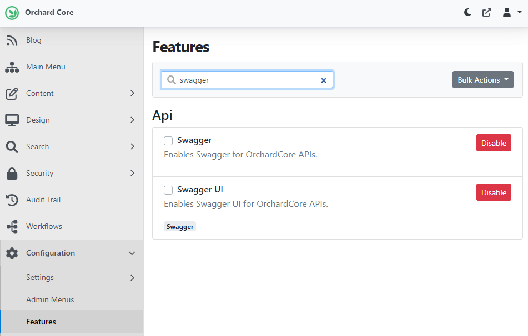Click the Swagger UI feature name label
The width and height of the screenshot is (528, 336).
pos(200,190)
